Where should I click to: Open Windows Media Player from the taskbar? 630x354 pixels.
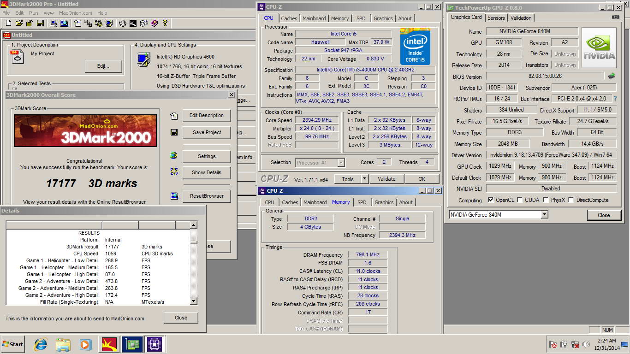pyautogui.click(x=85, y=344)
